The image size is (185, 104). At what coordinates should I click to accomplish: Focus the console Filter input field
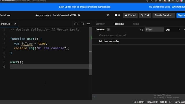pos(154,29)
